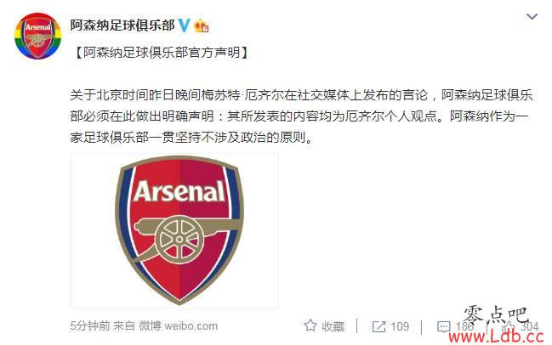
Task: Click the statement paragraph about 厄齐尔
Action: coord(301,116)
